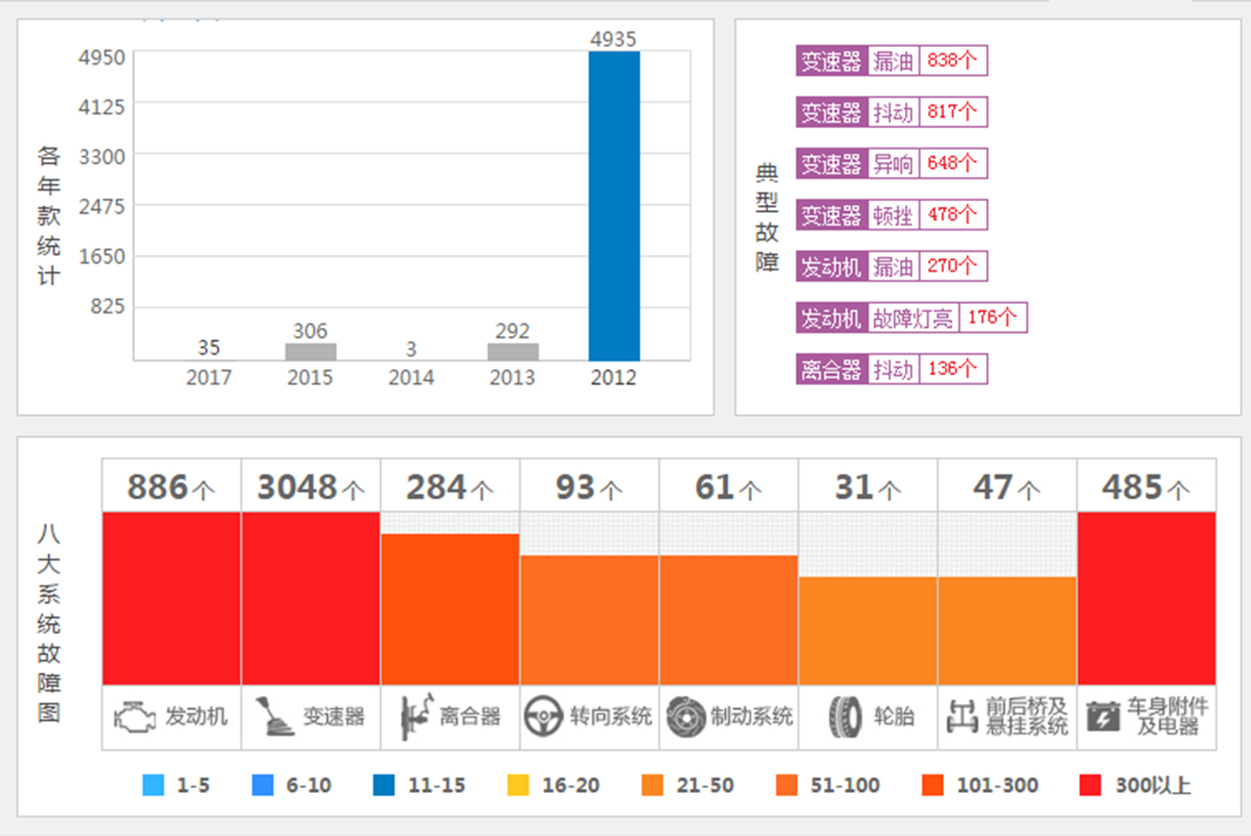
Task: Click the 300以上 red legend swatch
Action: [x=1091, y=785]
